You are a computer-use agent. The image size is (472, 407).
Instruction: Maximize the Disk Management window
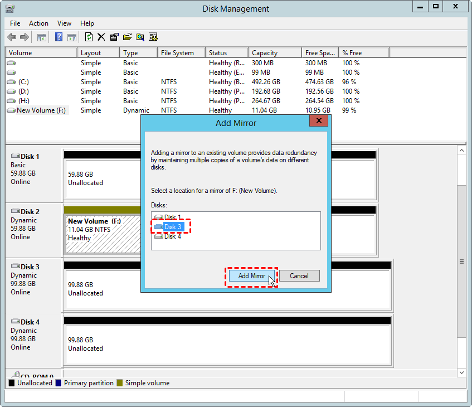436,7
